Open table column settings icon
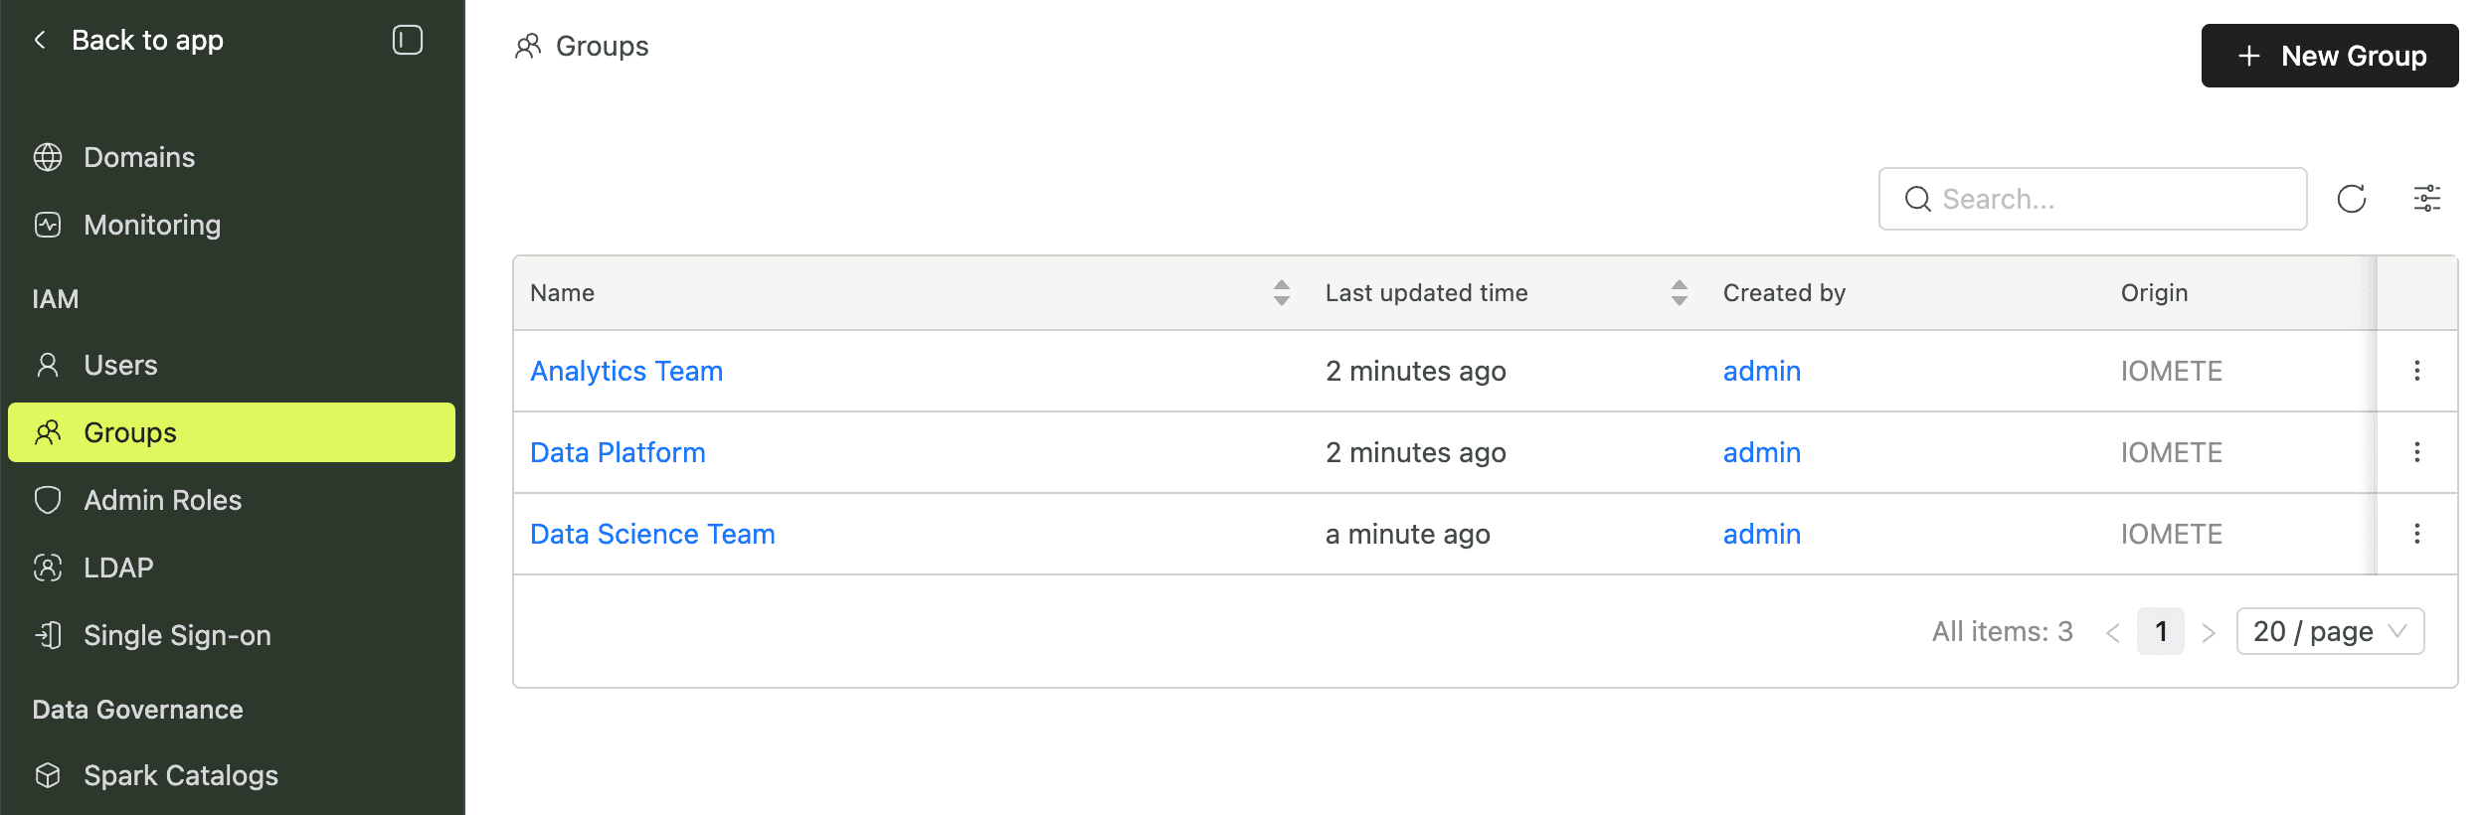 point(2427,199)
